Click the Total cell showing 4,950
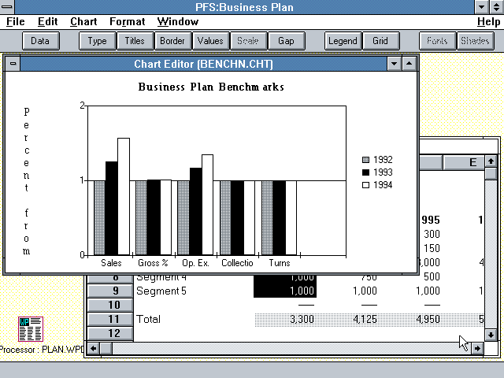 point(428,319)
